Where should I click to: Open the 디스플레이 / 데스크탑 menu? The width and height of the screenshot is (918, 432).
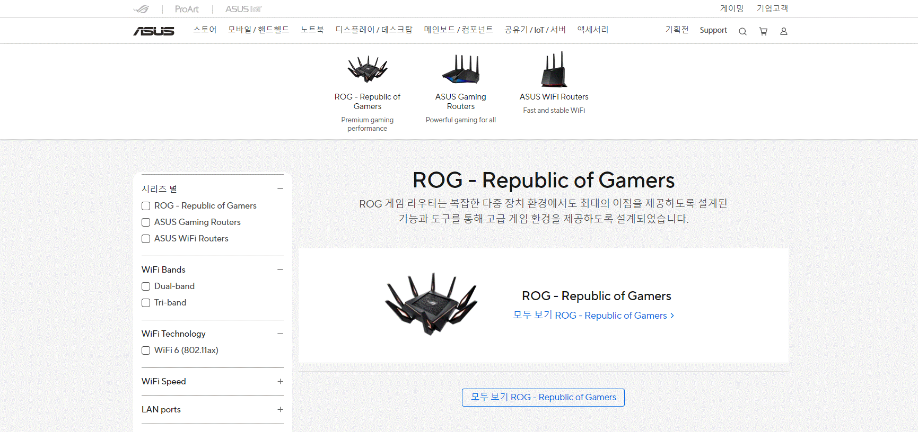(x=374, y=30)
